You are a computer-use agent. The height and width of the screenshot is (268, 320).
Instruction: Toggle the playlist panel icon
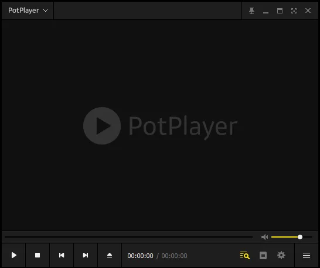tap(263, 255)
